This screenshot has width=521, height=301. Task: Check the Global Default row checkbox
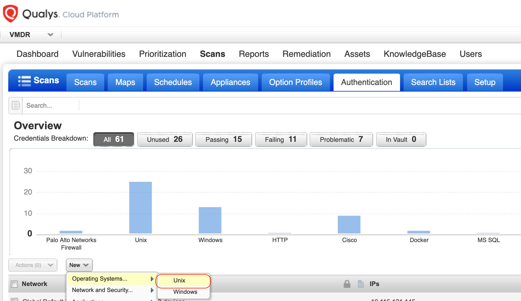[x=14, y=300]
